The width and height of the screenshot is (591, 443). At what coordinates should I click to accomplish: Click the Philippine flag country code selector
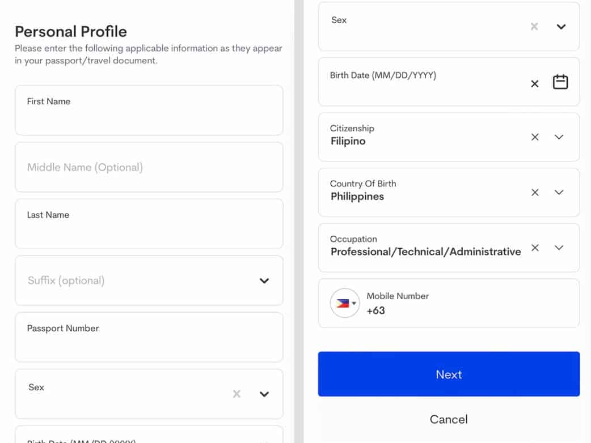pyautogui.click(x=345, y=303)
